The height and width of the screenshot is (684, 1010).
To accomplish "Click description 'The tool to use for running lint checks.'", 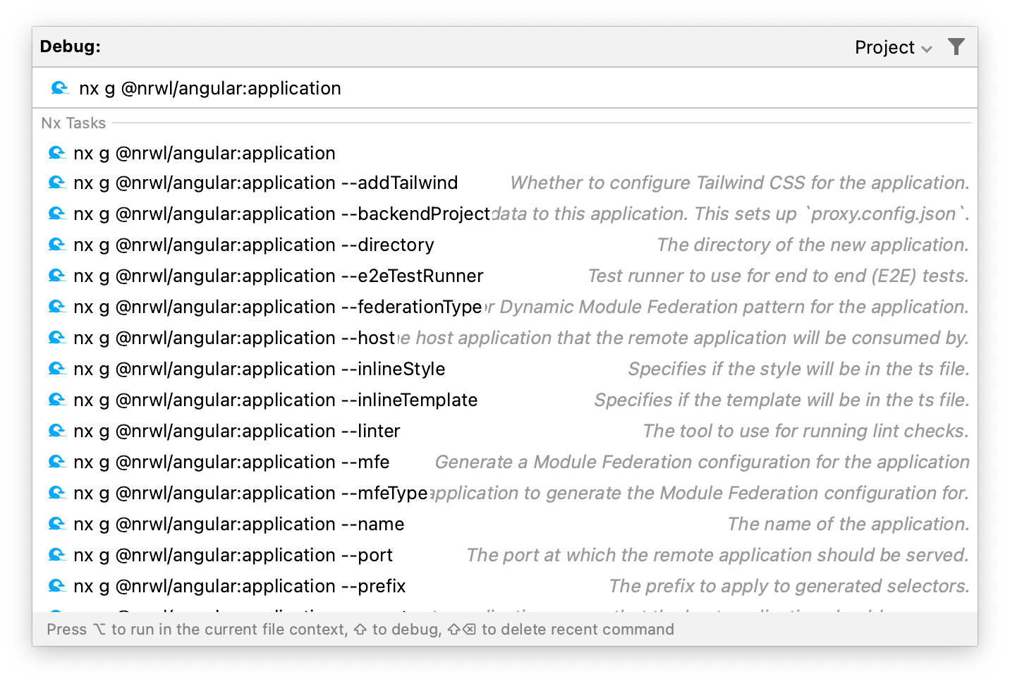I will [x=806, y=431].
